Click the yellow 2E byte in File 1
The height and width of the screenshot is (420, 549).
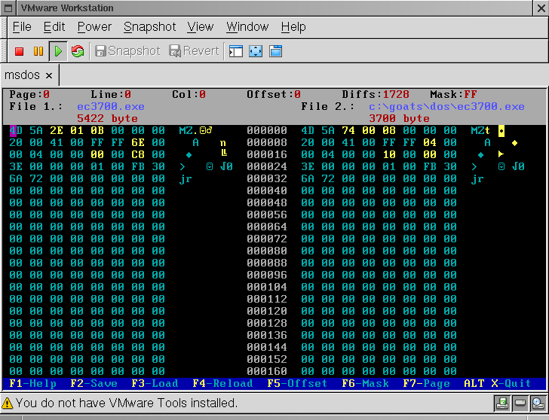57,131
